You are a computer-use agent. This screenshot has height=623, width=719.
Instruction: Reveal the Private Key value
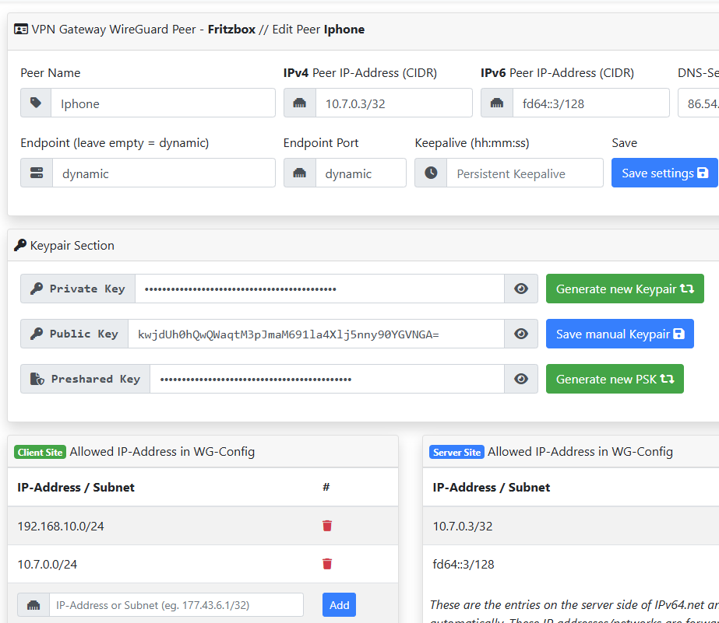(521, 289)
